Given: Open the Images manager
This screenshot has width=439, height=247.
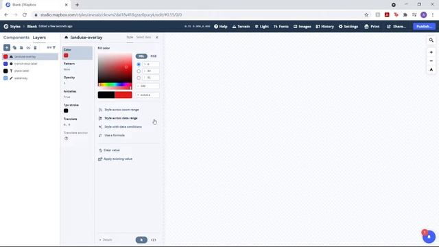Looking at the screenshot, I should coord(302,26).
